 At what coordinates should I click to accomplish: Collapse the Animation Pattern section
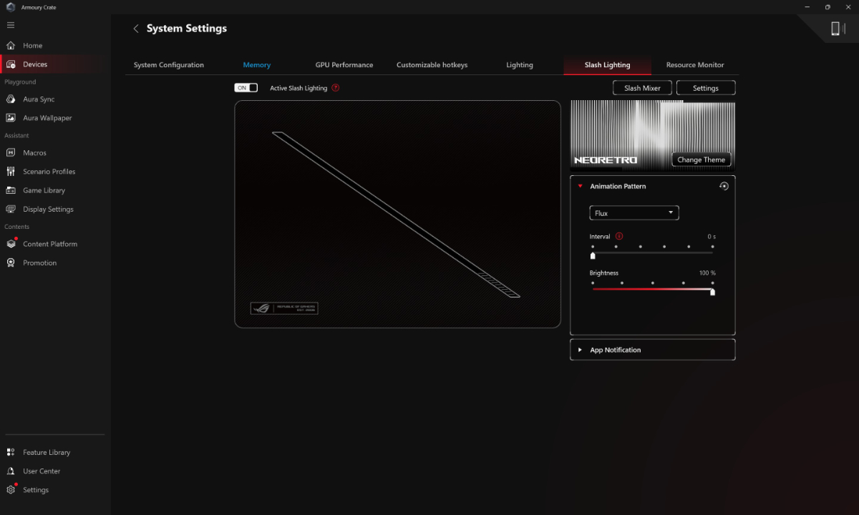pyautogui.click(x=581, y=186)
